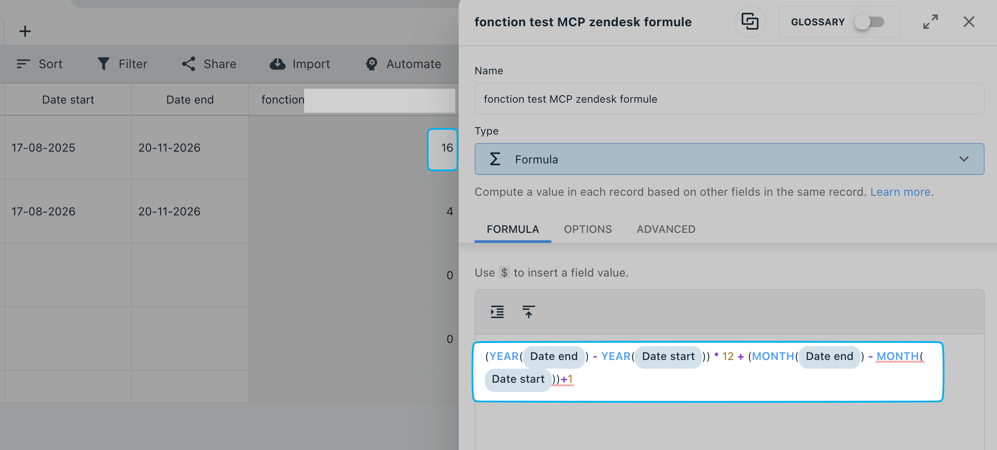Switch to the Options tab
Image resolution: width=997 pixels, height=450 pixels.
pos(588,229)
